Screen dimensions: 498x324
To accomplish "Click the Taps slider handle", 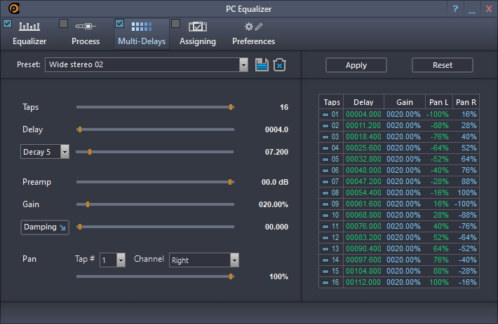I will [231, 107].
